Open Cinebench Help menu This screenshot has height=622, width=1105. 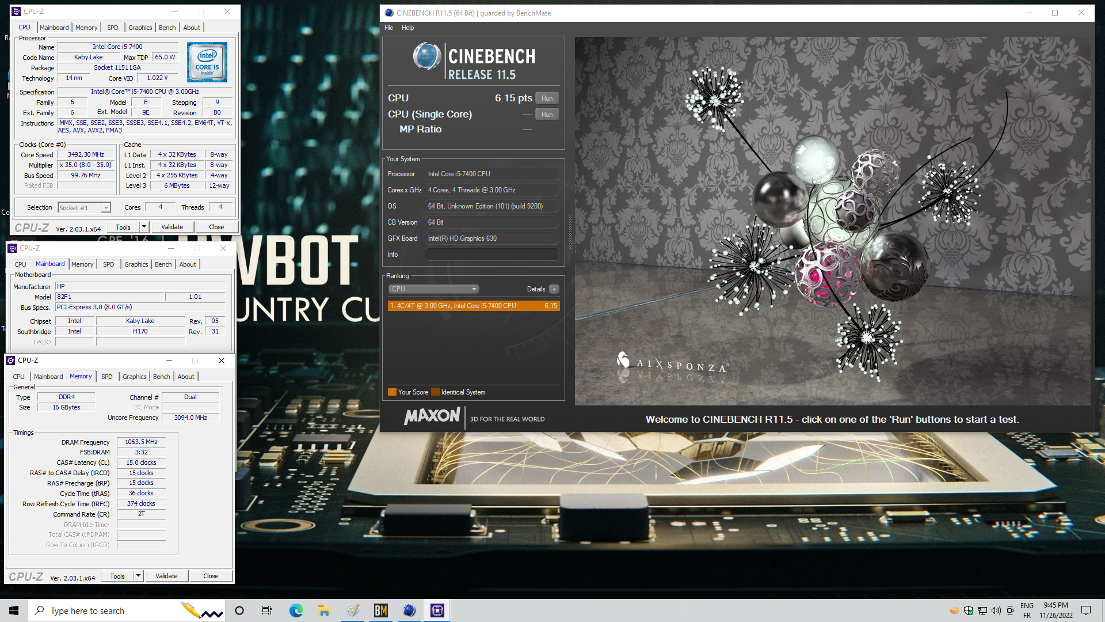click(x=407, y=28)
